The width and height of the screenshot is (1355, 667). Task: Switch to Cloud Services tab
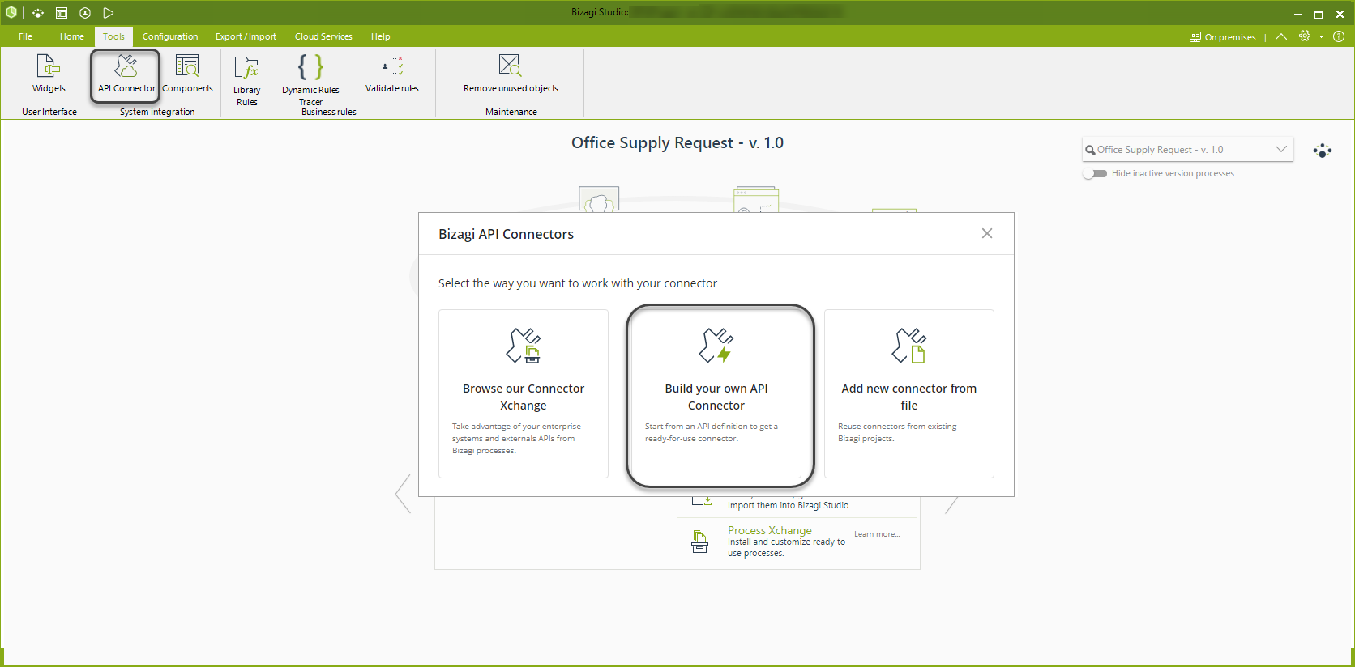coord(323,36)
